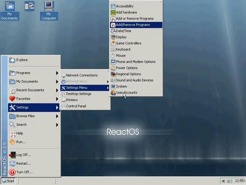Click the Game Controllers icon

(113, 43)
